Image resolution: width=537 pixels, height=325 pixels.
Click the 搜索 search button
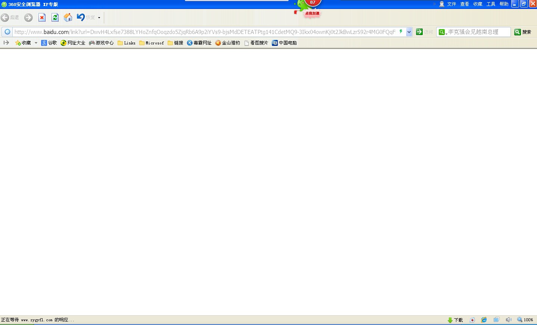coord(523,32)
